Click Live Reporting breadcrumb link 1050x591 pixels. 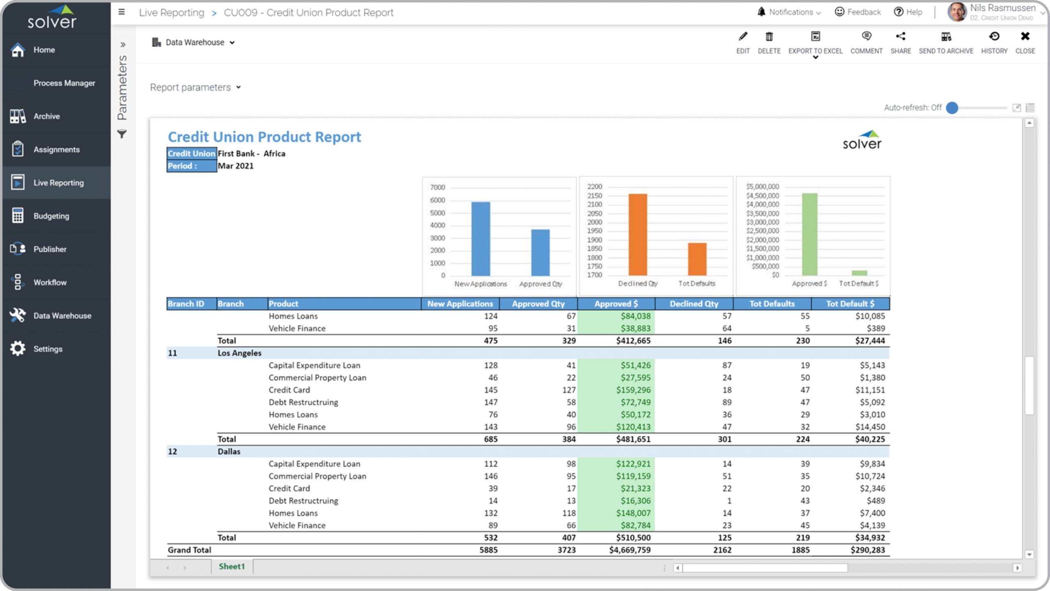171,13
